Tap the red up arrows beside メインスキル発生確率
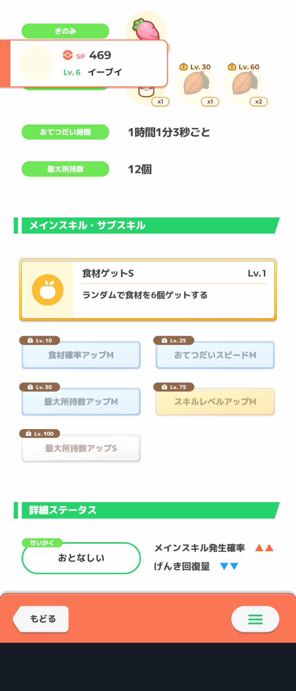 coord(264,548)
